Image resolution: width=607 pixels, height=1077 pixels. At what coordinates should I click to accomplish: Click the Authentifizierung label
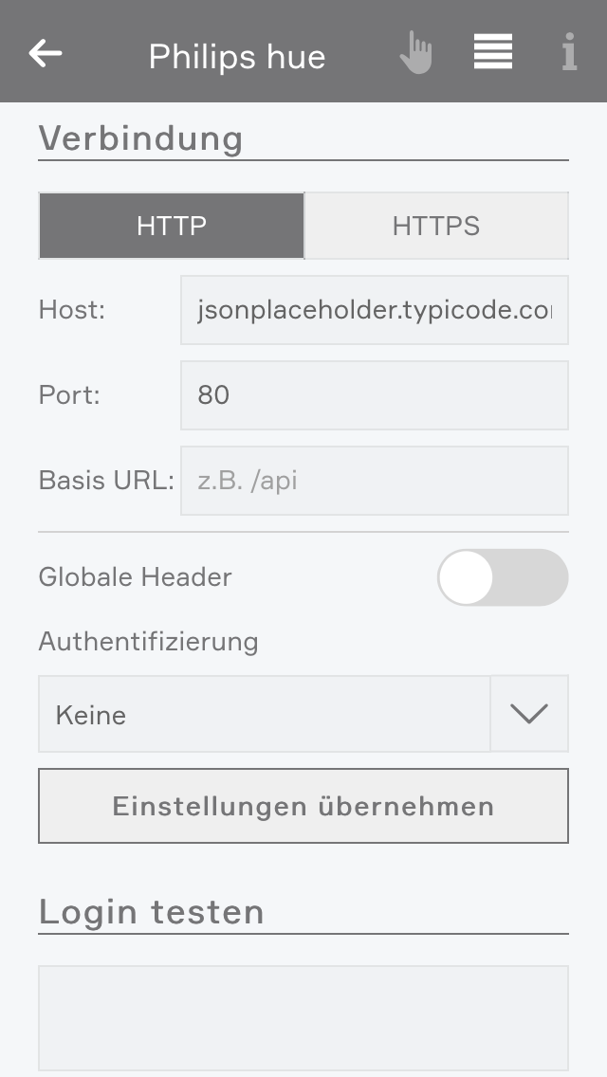click(149, 642)
